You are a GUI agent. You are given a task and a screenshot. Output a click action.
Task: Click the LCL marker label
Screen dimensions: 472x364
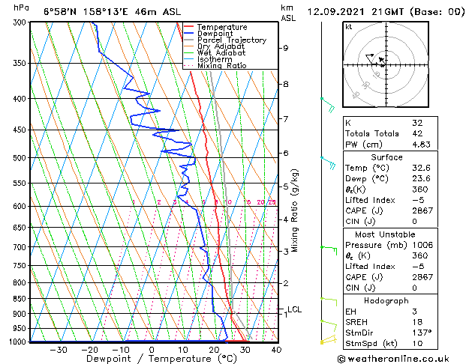tap(294, 309)
